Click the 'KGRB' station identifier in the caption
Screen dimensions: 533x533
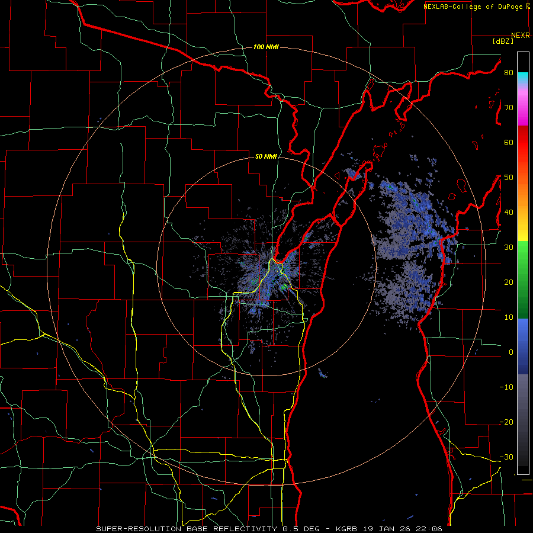click(x=348, y=529)
